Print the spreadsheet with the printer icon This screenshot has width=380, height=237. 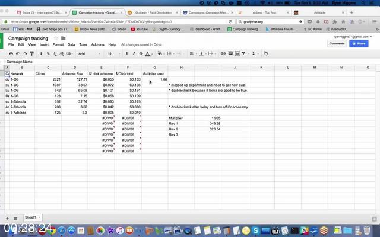click(11, 53)
